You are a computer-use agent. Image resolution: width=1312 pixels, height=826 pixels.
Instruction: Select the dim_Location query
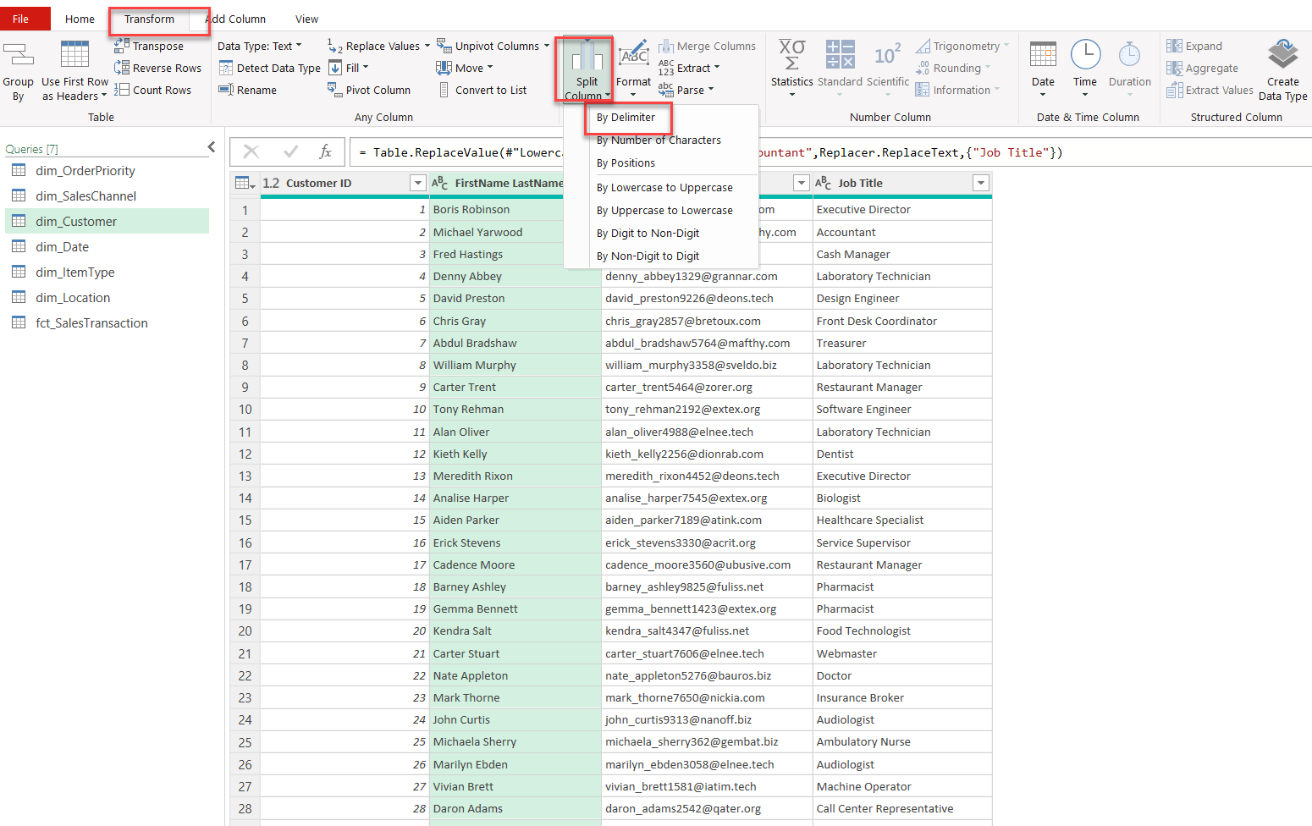(x=107, y=298)
